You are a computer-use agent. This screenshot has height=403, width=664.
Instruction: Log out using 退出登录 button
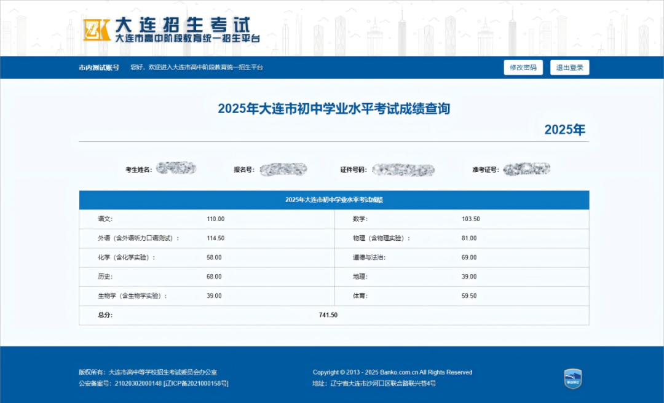[569, 68]
